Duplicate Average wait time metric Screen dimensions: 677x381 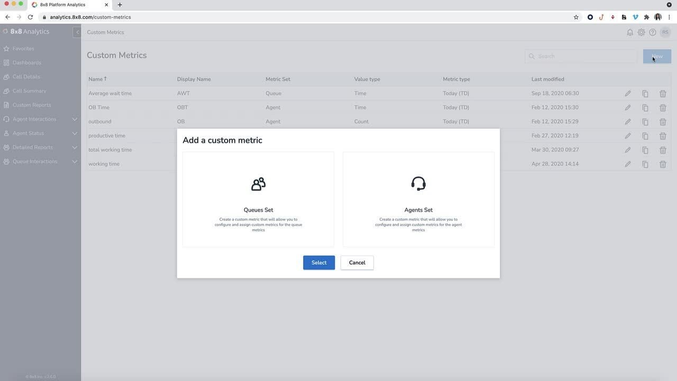click(645, 94)
